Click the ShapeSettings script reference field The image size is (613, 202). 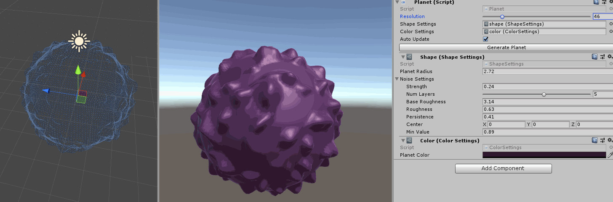coord(544,64)
